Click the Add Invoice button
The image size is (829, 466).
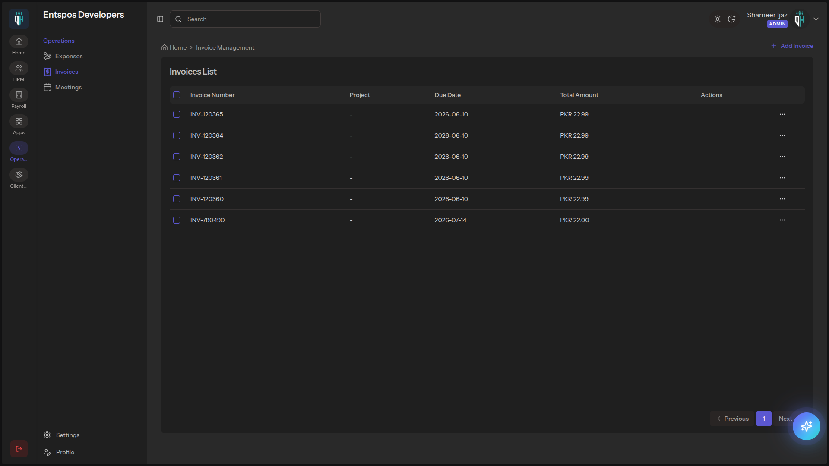[x=792, y=46]
